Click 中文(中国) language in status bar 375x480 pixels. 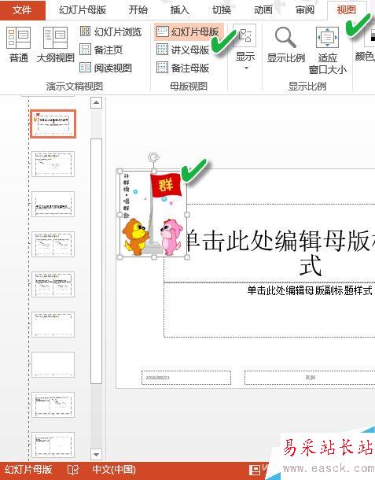click(114, 470)
